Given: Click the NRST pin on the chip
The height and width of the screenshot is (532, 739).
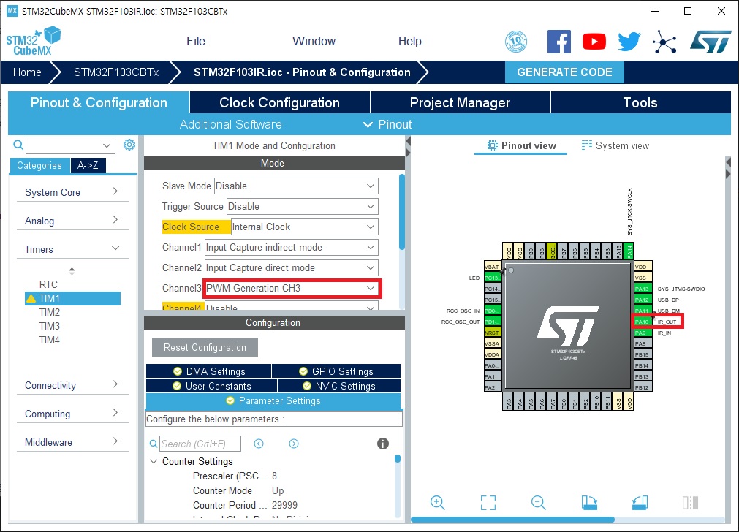Looking at the screenshot, I should pyautogui.click(x=492, y=332).
